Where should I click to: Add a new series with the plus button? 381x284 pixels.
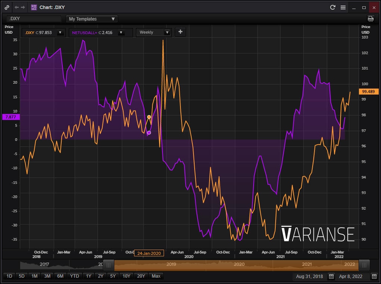point(180,32)
